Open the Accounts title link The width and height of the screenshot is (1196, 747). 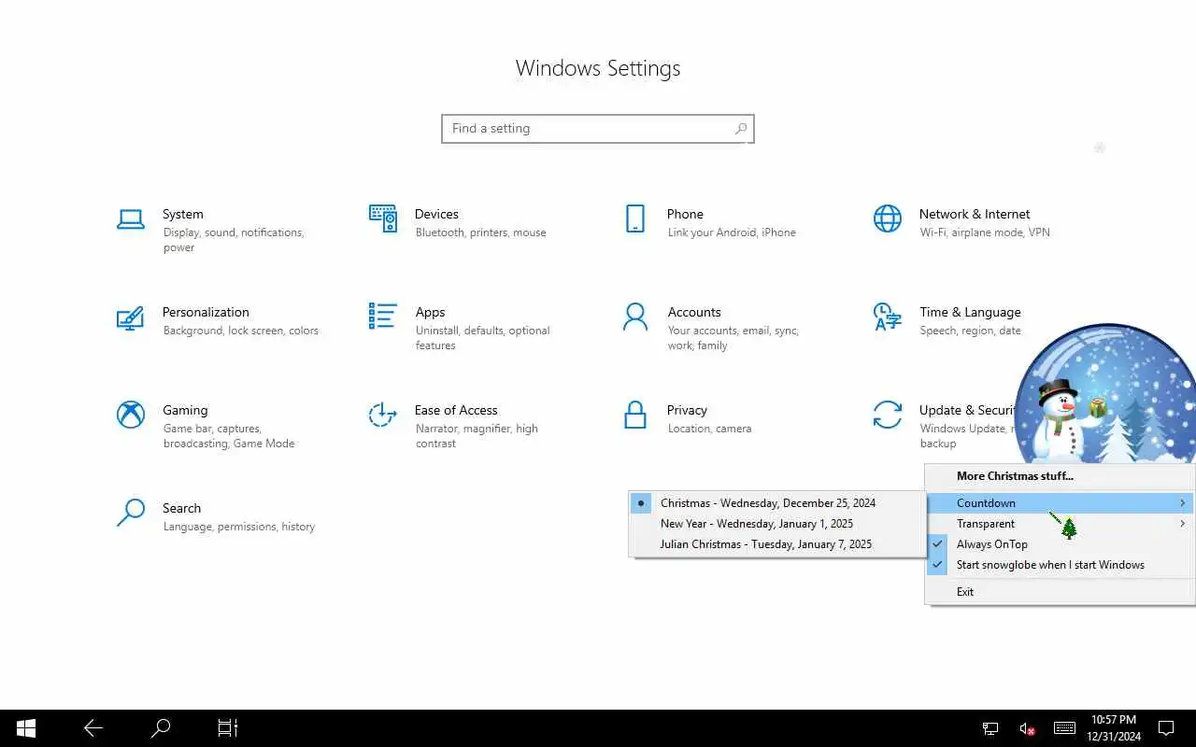pos(694,312)
